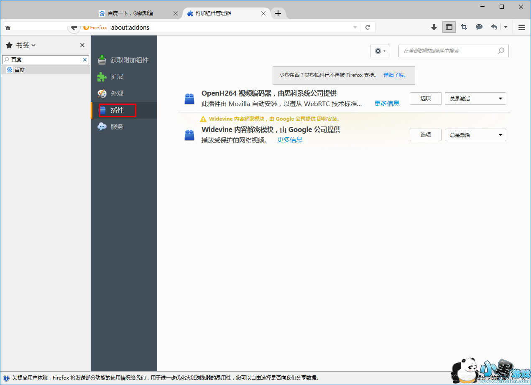This screenshot has width=531, height=385.
Task: Open the 百度 bookmark result
Action: [45, 70]
